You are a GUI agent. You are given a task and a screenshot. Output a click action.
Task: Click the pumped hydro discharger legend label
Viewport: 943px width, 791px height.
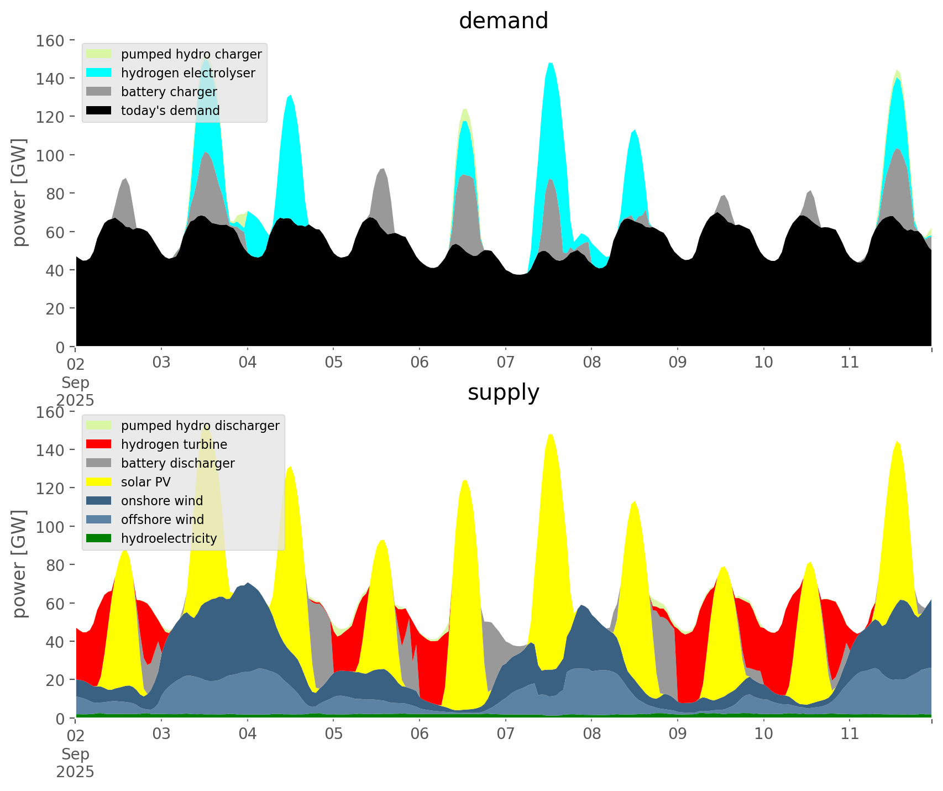pyautogui.click(x=200, y=426)
